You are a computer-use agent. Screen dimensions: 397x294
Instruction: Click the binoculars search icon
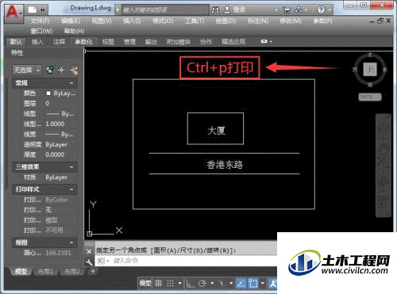click(215, 10)
